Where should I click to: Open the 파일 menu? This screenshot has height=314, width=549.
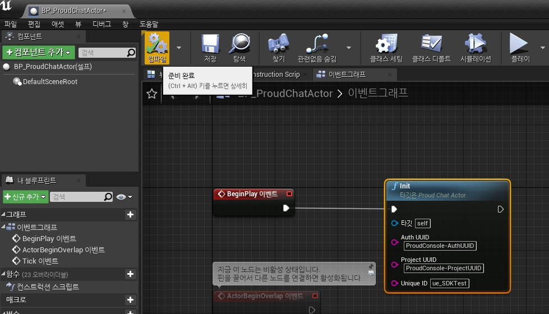tap(11, 24)
